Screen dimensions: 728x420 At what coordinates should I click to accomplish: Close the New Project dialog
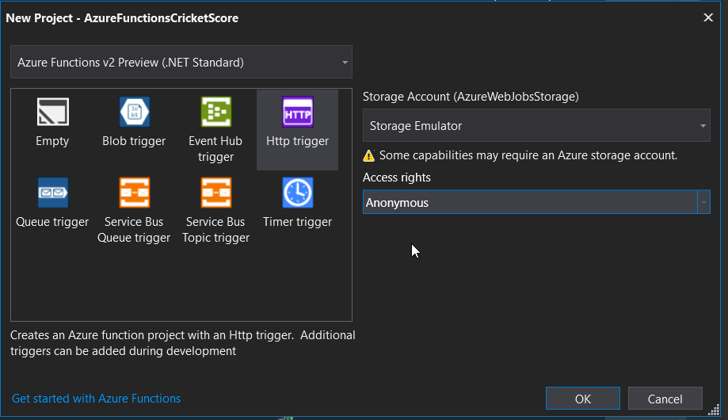707,17
